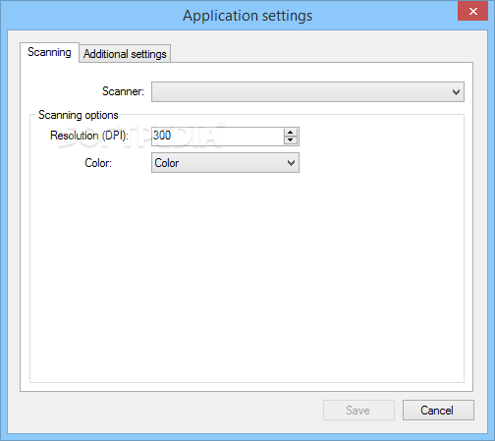The height and width of the screenshot is (441, 495).
Task: Click the greyed-out Save button
Action: pos(358,410)
